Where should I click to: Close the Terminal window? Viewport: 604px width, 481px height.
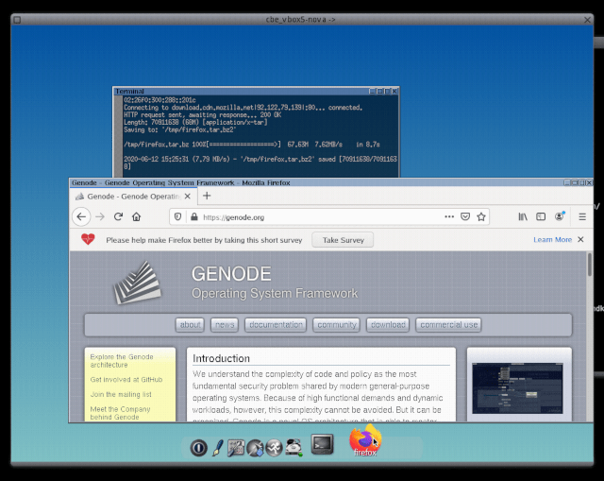394,92
